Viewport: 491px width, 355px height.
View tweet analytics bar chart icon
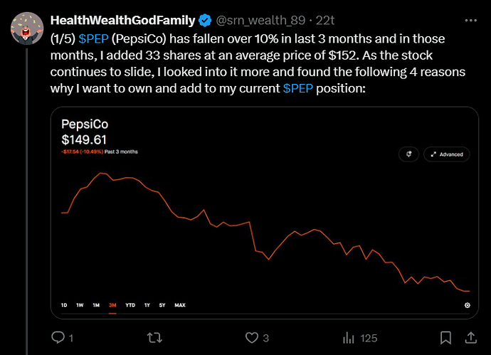pyautogui.click(x=349, y=338)
